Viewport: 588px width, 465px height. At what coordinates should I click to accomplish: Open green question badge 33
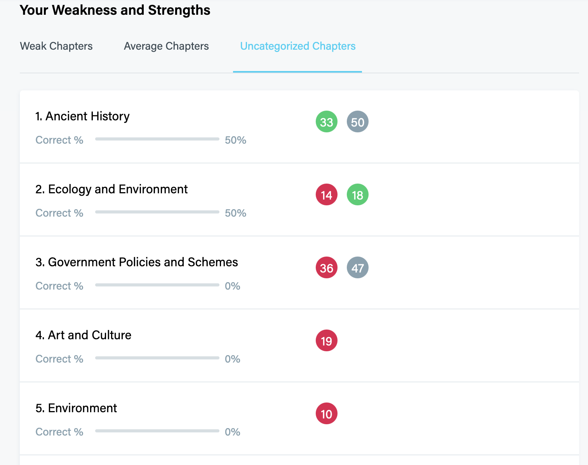click(327, 122)
